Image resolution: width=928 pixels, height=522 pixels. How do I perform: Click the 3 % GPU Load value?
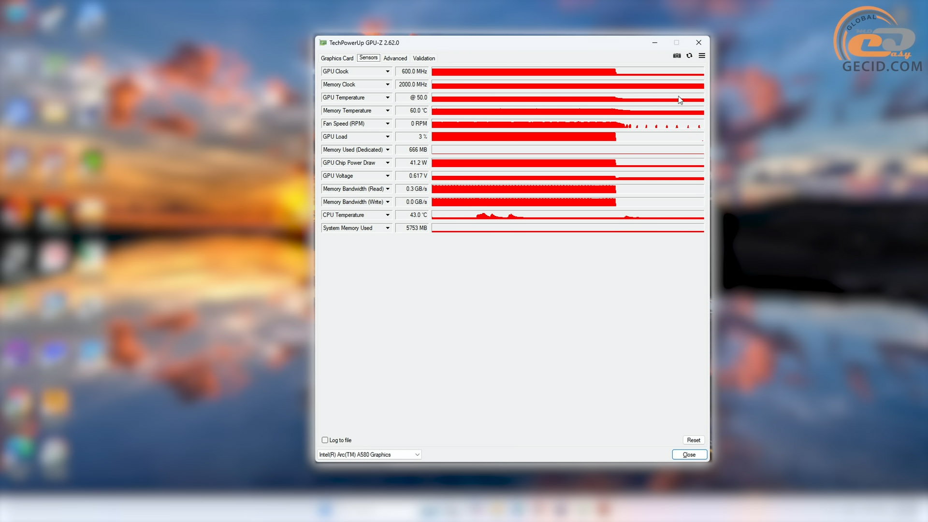pyautogui.click(x=412, y=136)
